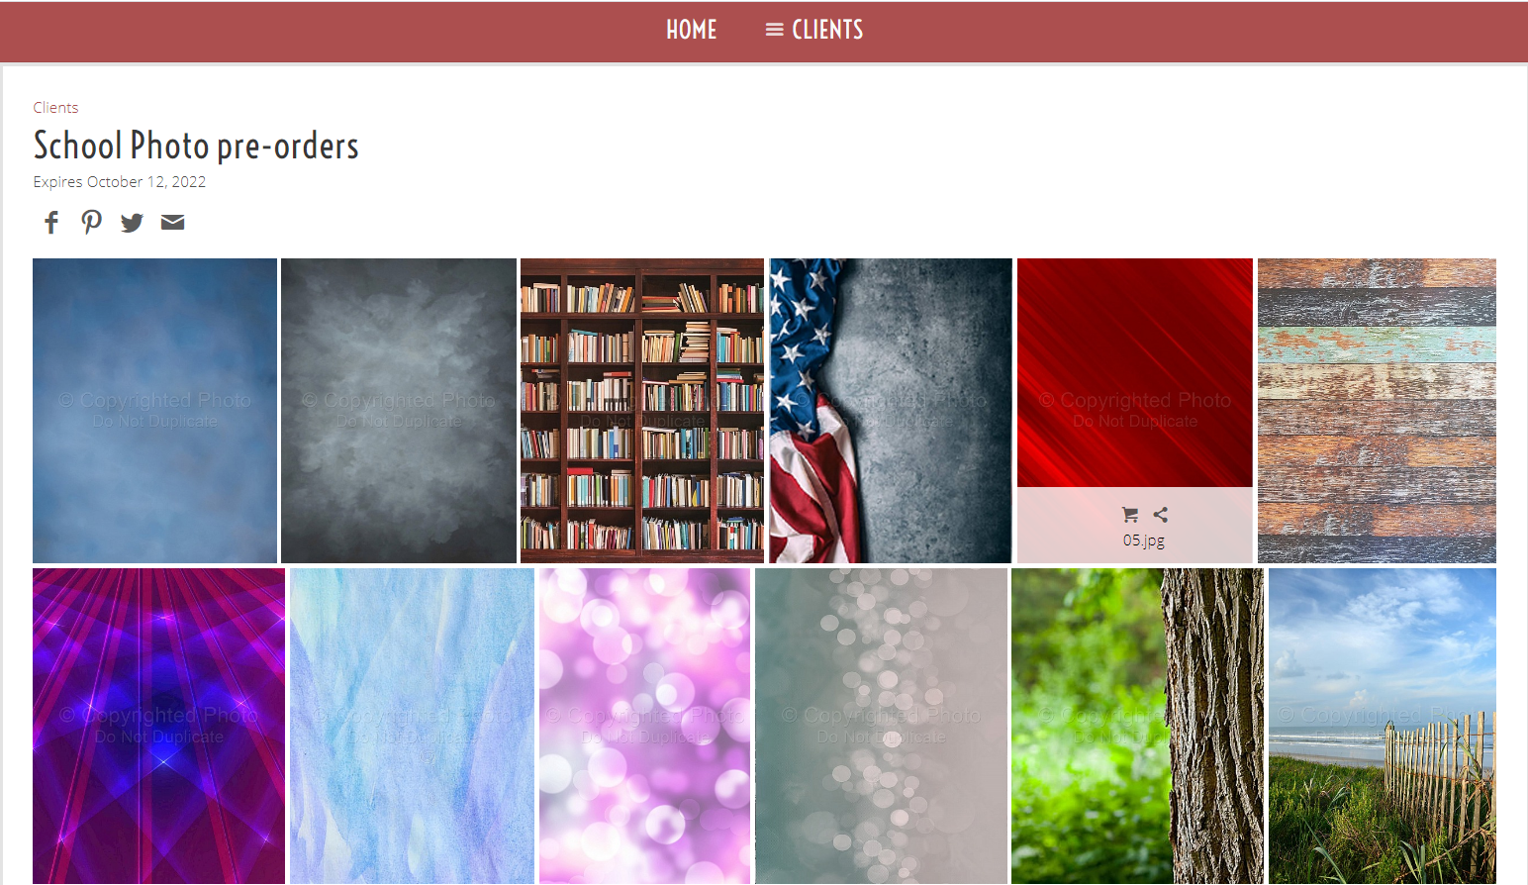1528x885 pixels.
Task: Add 05.jpg to cart
Action: point(1130,515)
